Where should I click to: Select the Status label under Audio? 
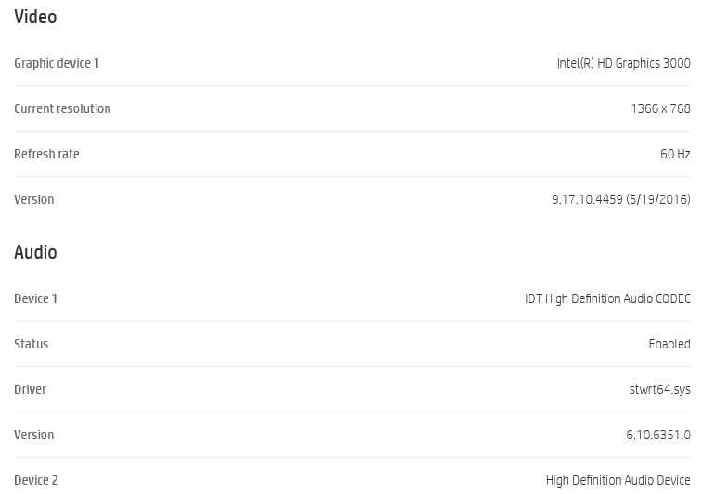pyautogui.click(x=32, y=344)
